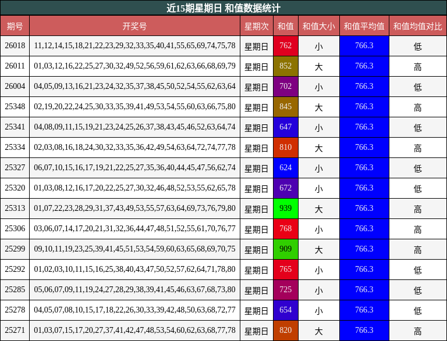Viewport: 447px width, 341px height.
Task: Click the 672 sum value cell
Action: tap(286, 188)
